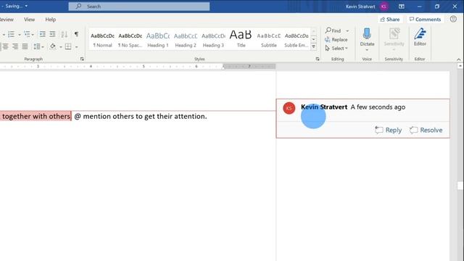Click the Decrease Indent icon
The height and width of the screenshot is (261, 464).
coord(43,34)
